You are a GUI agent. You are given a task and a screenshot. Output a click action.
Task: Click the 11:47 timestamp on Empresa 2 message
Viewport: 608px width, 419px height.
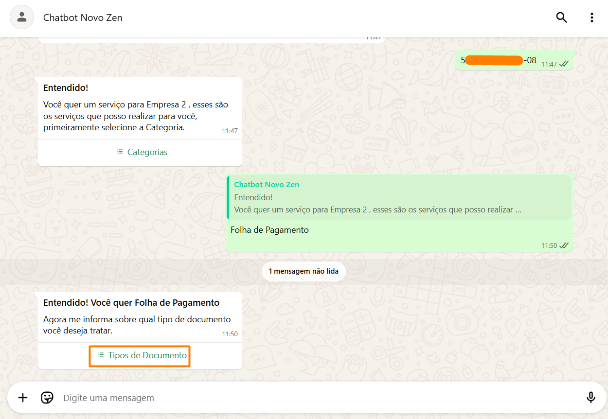[x=230, y=131]
